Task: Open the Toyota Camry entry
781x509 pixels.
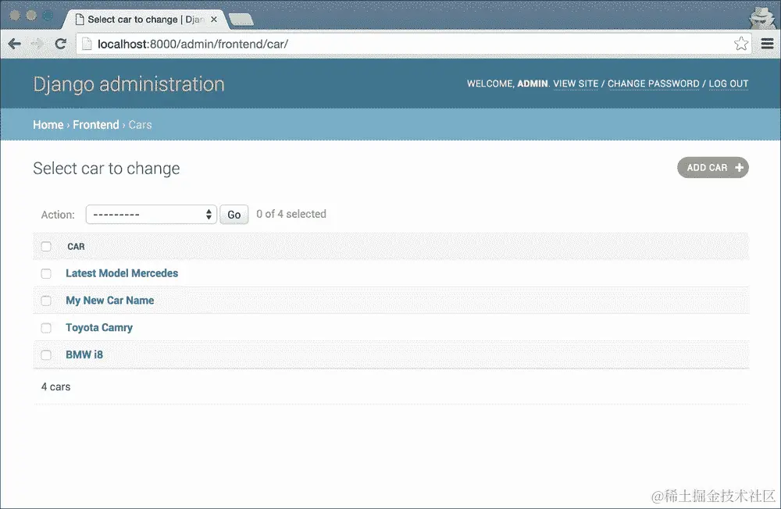Action: (99, 328)
